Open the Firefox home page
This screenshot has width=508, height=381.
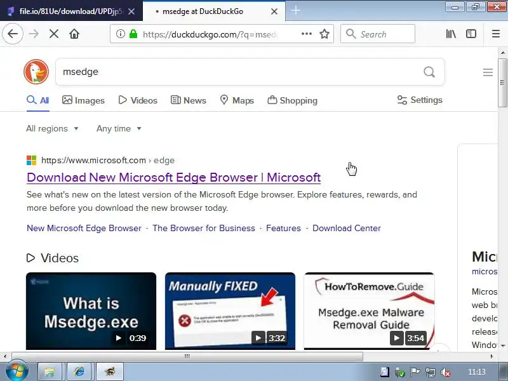point(74,34)
